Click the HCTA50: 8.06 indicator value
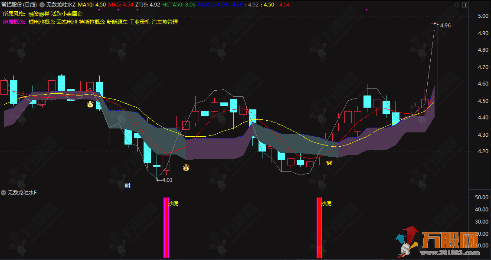491x260 pixels. click(x=179, y=5)
